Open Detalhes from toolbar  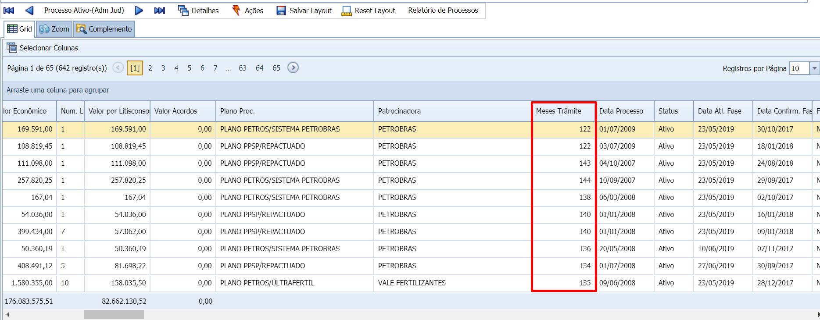(x=198, y=11)
